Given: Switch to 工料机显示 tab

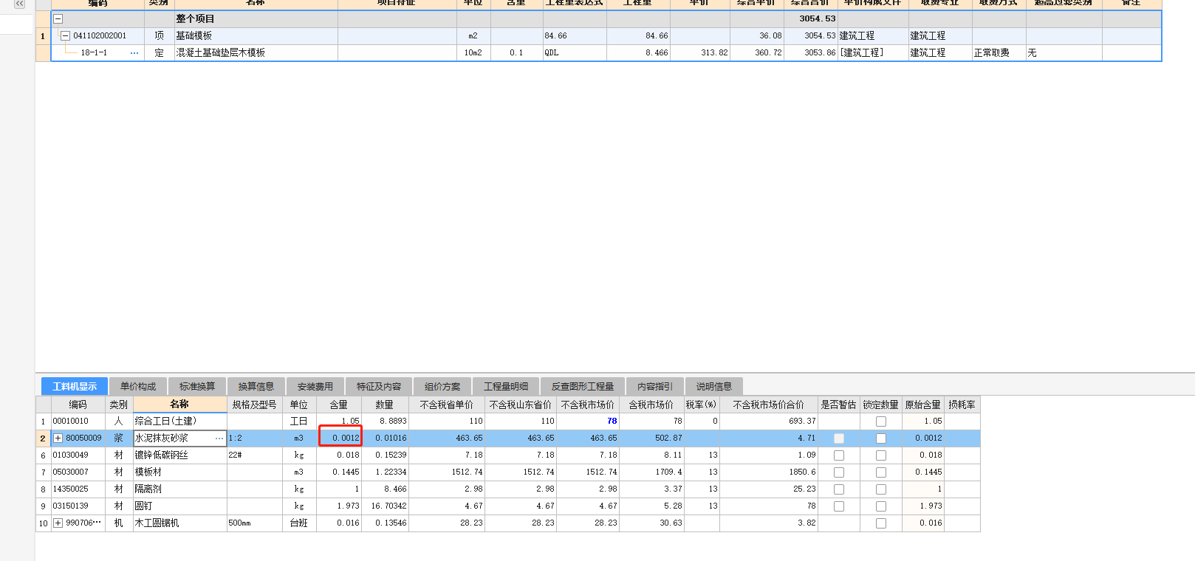Looking at the screenshot, I should tap(75, 386).
